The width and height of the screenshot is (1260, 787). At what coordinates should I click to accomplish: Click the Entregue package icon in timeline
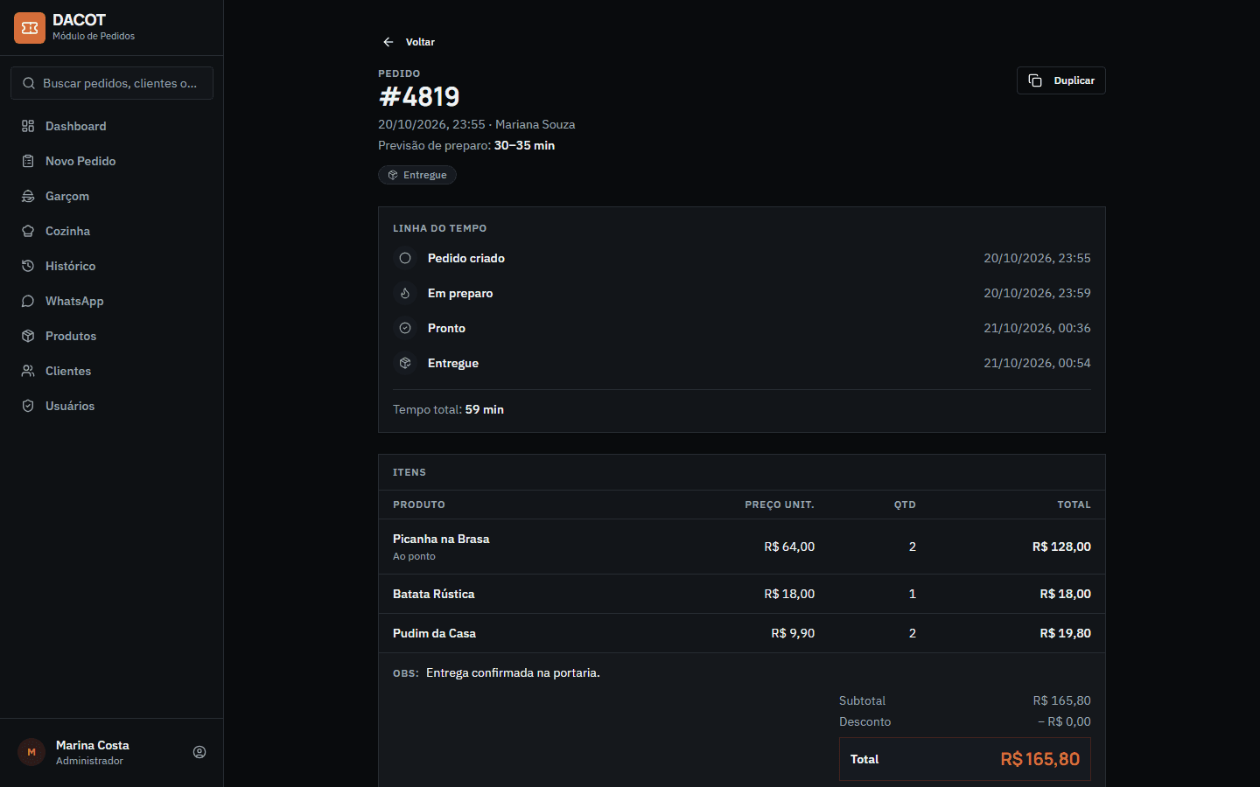pos(405,363)
